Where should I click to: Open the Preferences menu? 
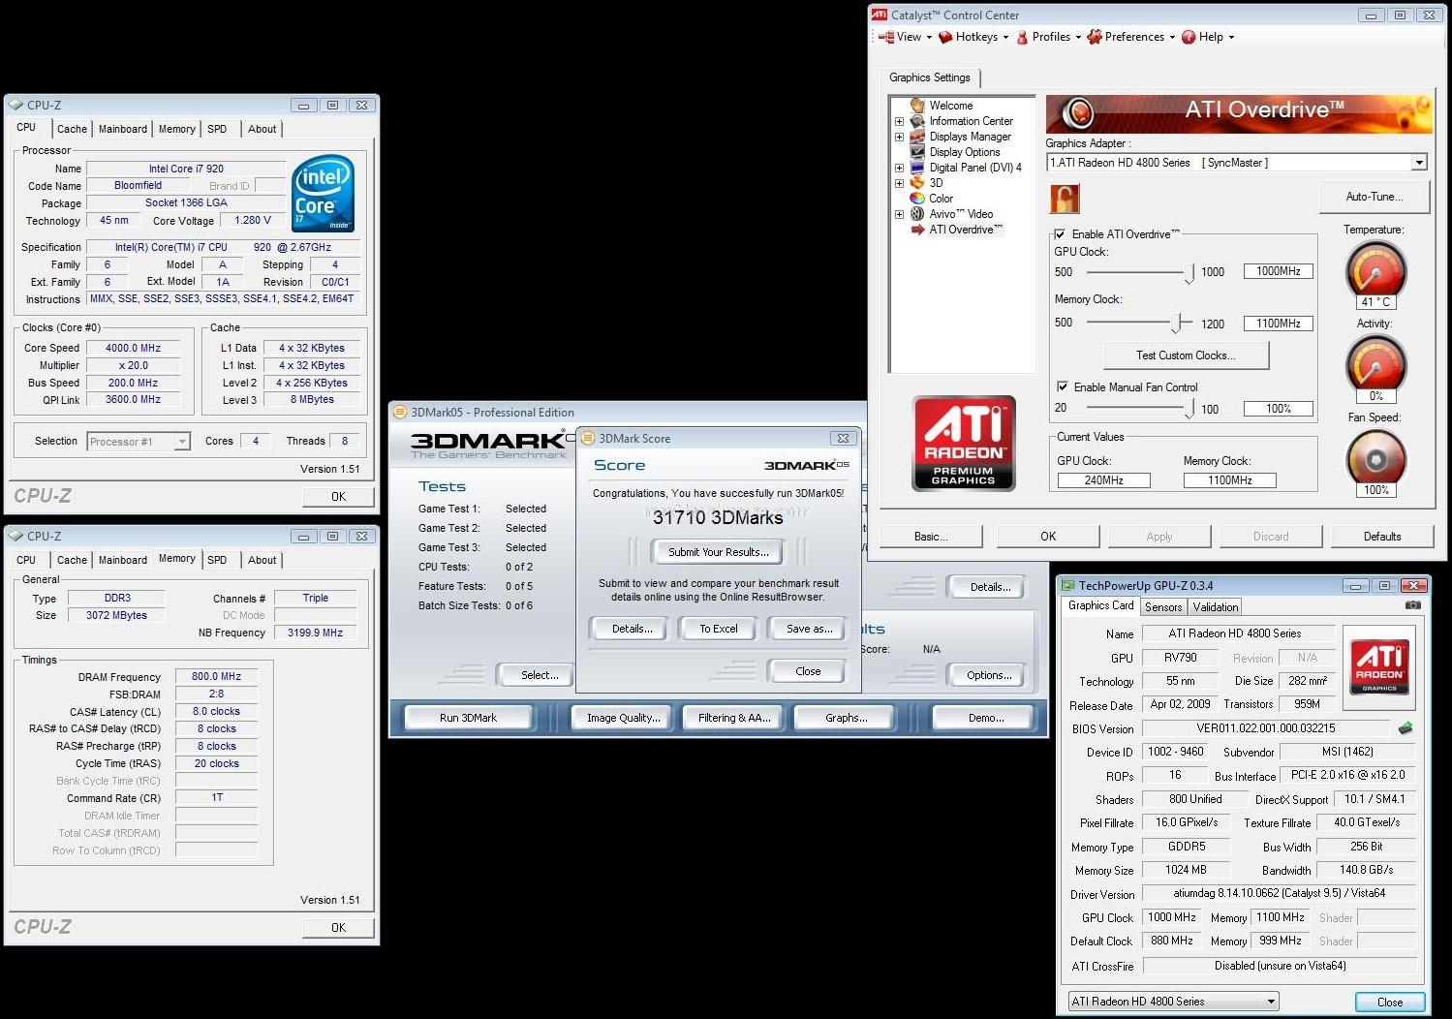[1130, 37]
